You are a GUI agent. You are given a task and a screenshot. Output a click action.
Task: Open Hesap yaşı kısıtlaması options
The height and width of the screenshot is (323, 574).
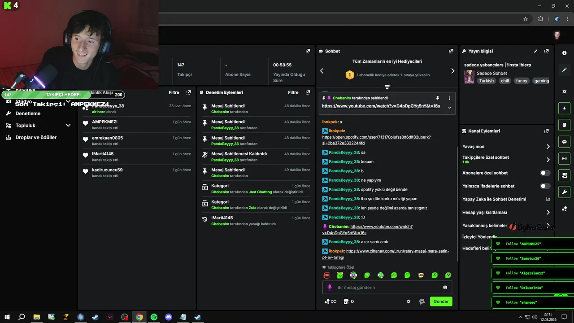tap(506, 212)
